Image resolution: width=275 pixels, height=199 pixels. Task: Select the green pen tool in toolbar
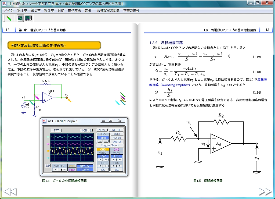[9, 18]
